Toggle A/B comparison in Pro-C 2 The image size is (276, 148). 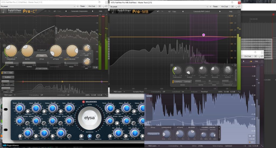[x=55, y=11]
